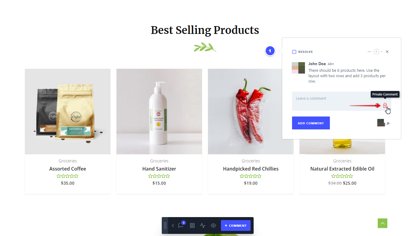Click the assign user plus circle icon

pyautogui.click(x=376, y=52)
